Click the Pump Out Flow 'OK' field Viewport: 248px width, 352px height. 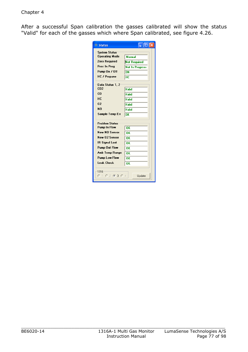coord(136,148)
